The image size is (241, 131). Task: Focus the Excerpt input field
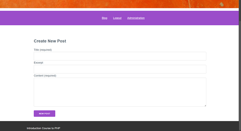(120, 69)
